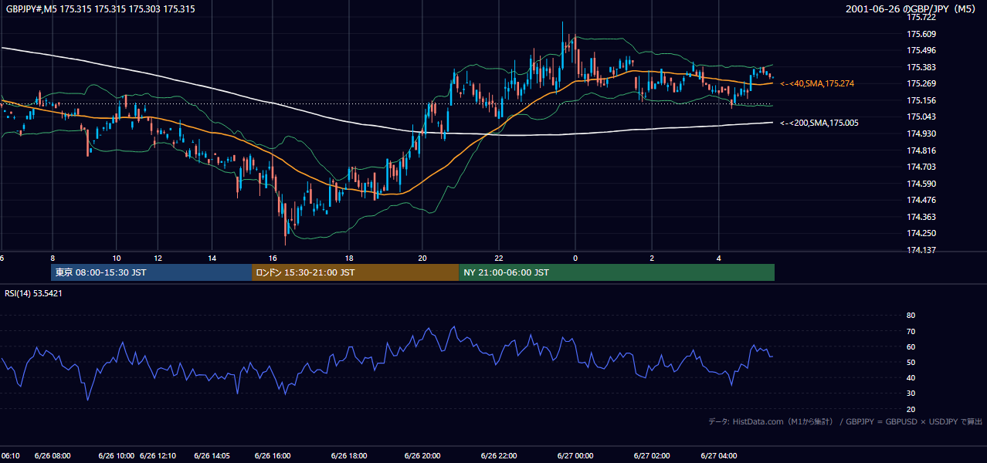Click hour label 10 under the price chart

pos(116,258)
